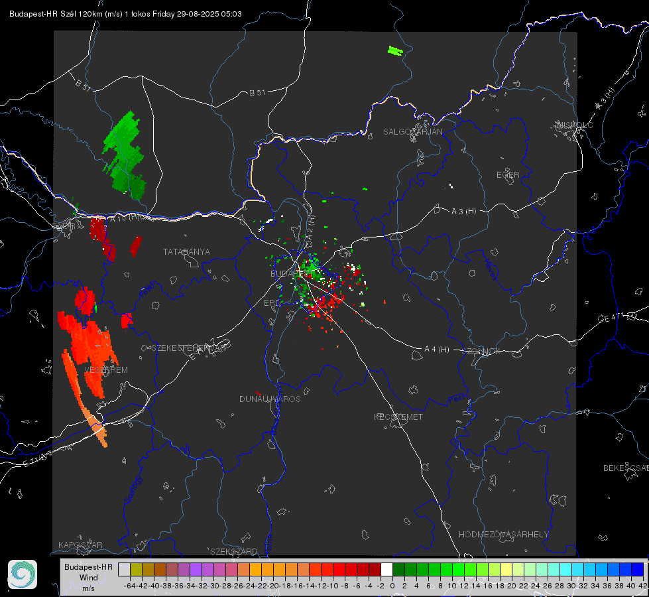Click the 'A 2 (H)' road label near Budapest
The width and height of the screenshot is (649, 597).
(x=310, y=228)
